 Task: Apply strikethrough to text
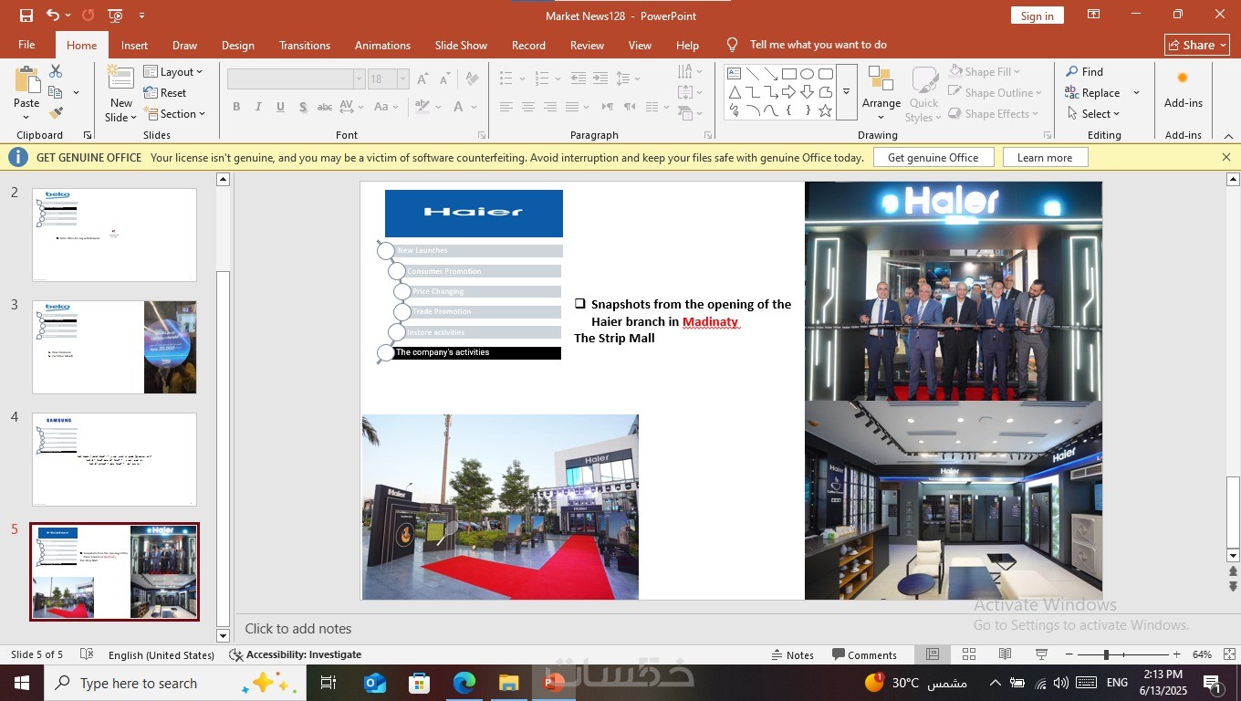(x=324, y=107)
